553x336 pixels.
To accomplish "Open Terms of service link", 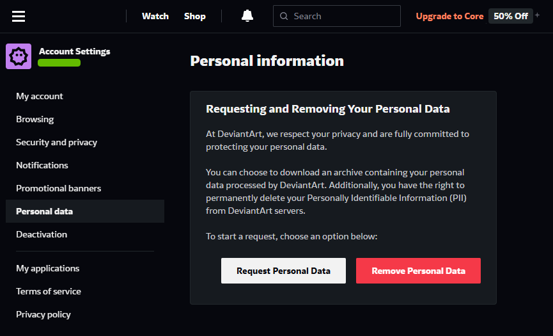I will click(x=49, y=291).
